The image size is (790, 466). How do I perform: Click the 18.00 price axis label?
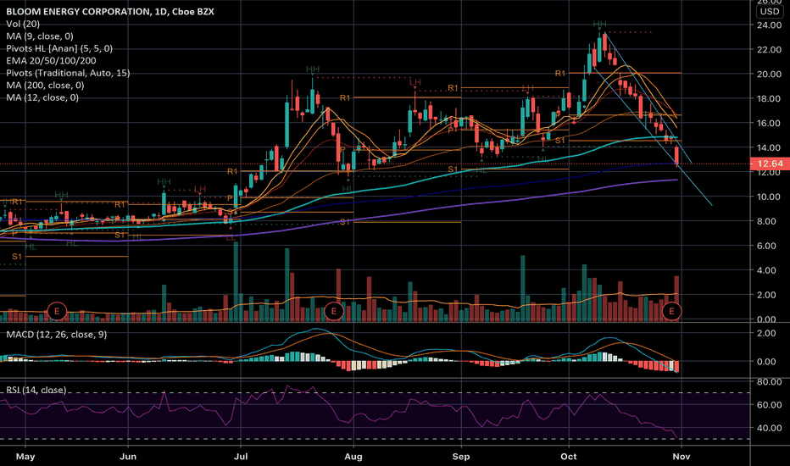tap(770, 99)
